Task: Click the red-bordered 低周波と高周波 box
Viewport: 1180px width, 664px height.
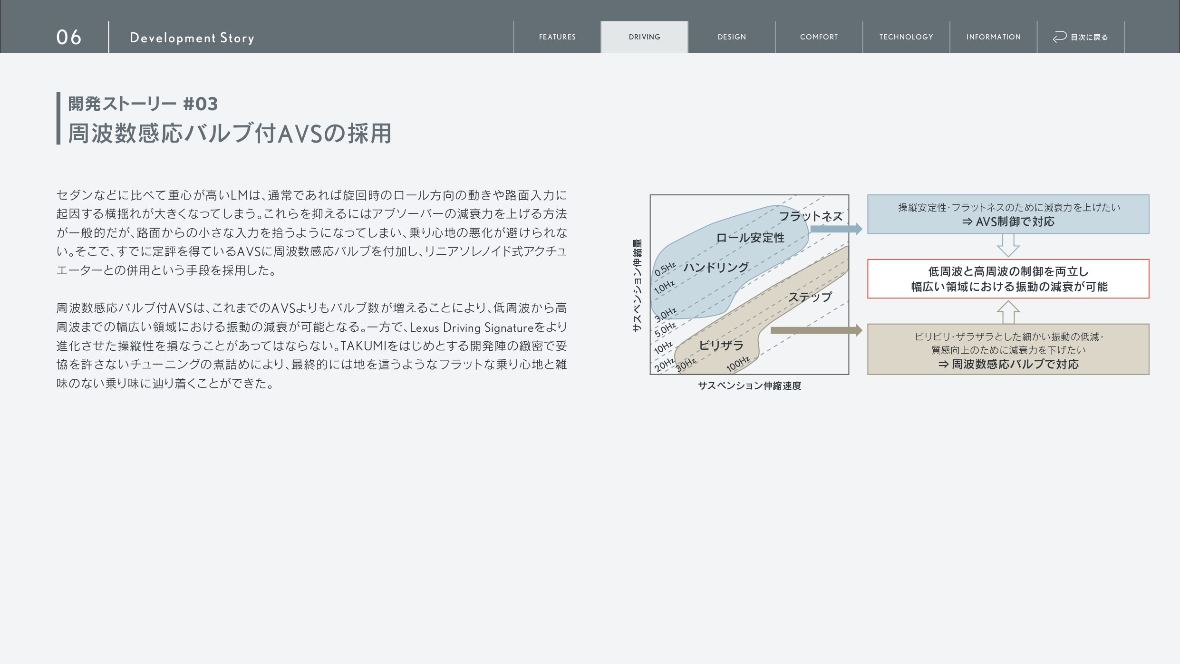Action: [x=1008, y=279]
